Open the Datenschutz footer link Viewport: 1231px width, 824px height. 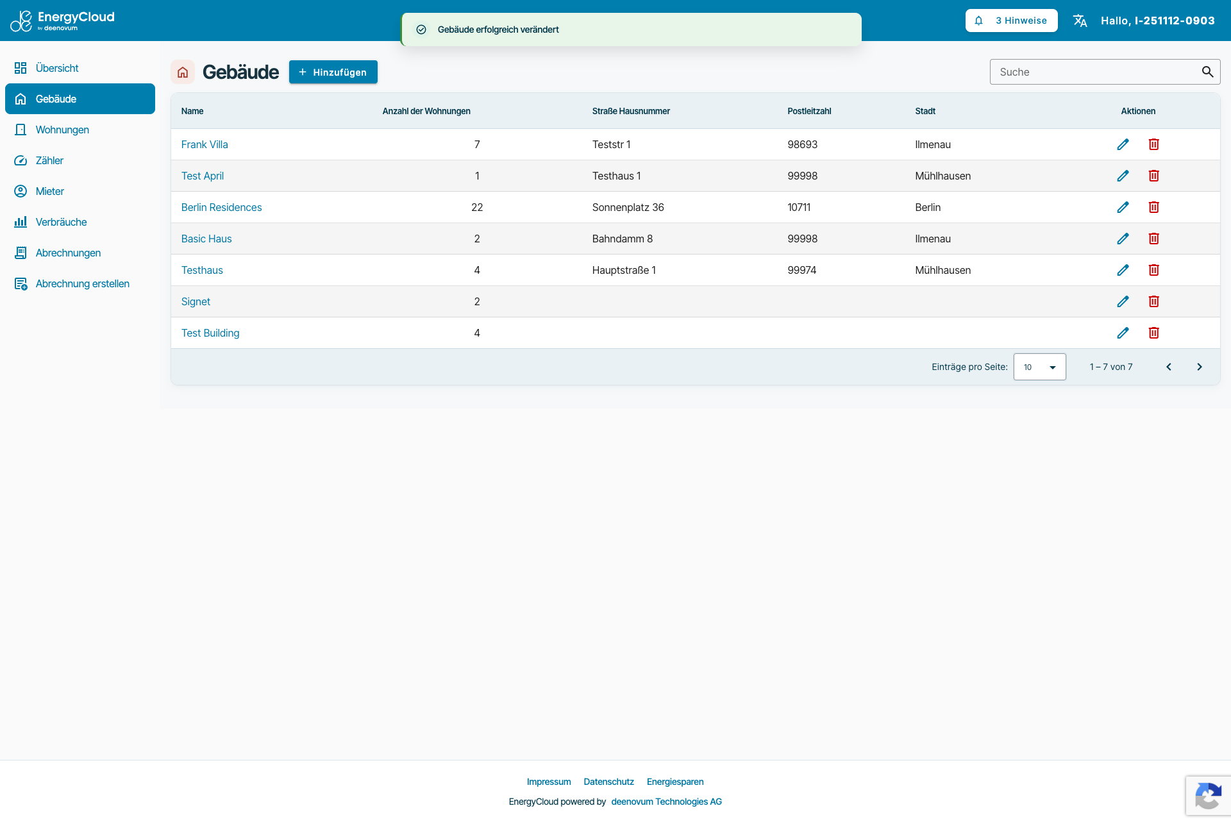[x=608, y=782]
